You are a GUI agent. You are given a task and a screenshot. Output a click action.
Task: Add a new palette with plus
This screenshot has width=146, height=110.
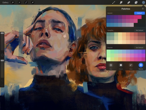click(143, 9)
